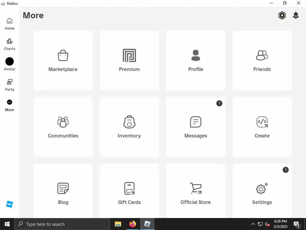Open the Premium tile
Viewport: 306px width, 230px height.
129,60
